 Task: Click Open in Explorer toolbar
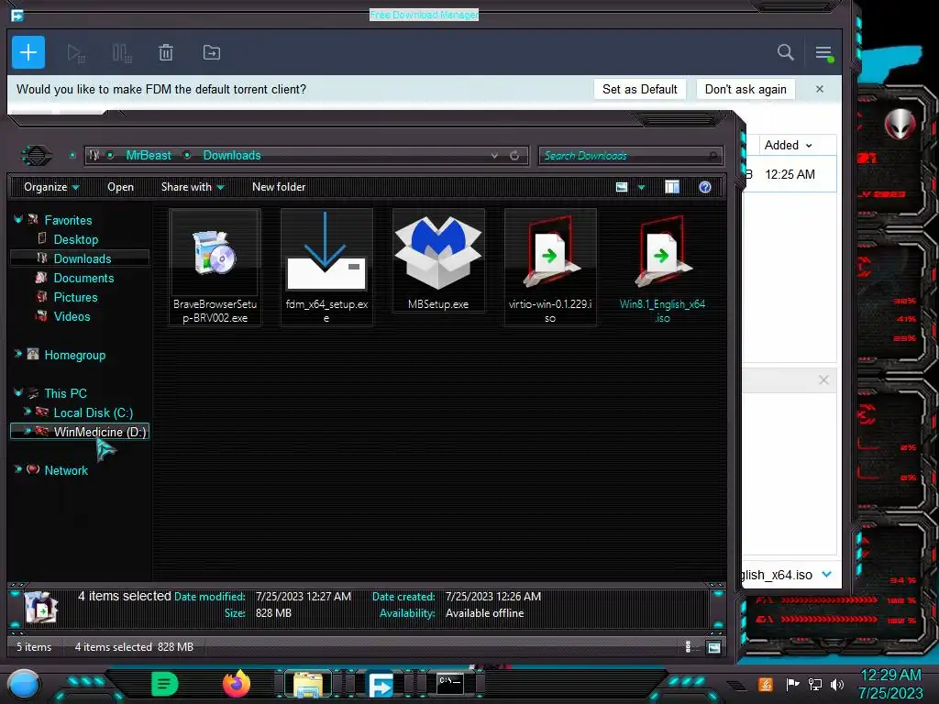(120, 187)
